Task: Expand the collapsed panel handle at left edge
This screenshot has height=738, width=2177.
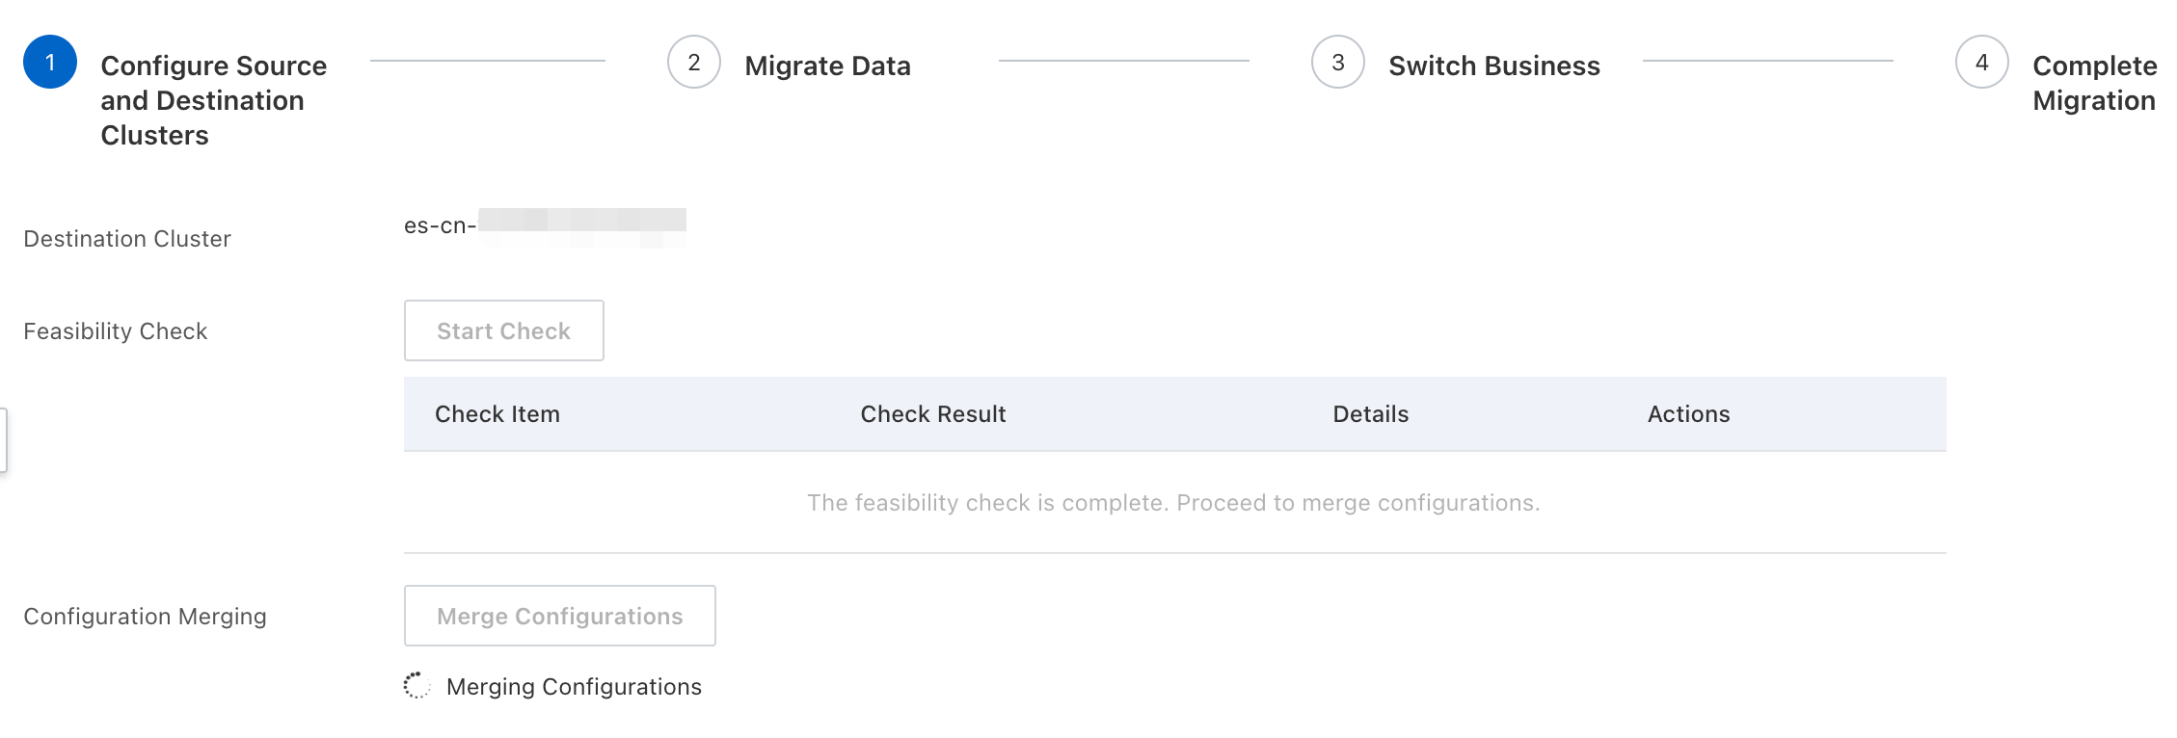Action: click(4, 440)
